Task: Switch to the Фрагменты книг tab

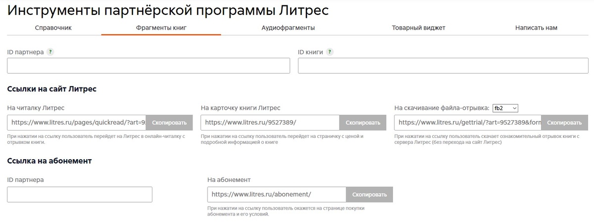Action: point(161,28)
